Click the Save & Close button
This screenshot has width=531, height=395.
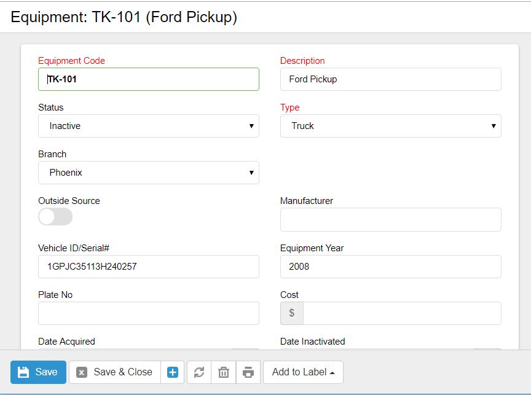point(114,372)
